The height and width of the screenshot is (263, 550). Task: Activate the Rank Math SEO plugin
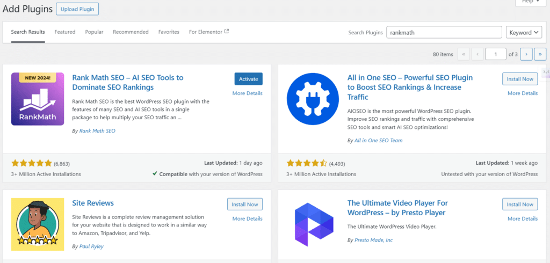click(248, 79)
